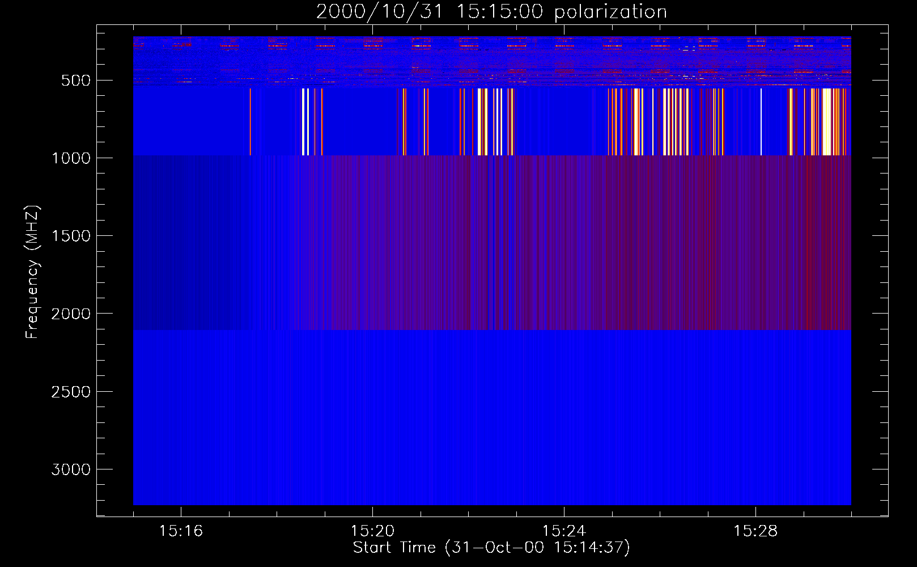
Task: Click the 3000 frequency tick label
Action: point(71,469)
